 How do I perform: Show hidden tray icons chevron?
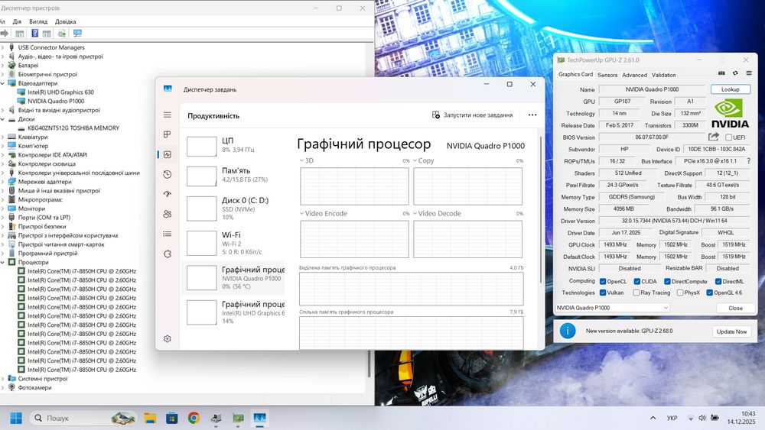(653, 418)
